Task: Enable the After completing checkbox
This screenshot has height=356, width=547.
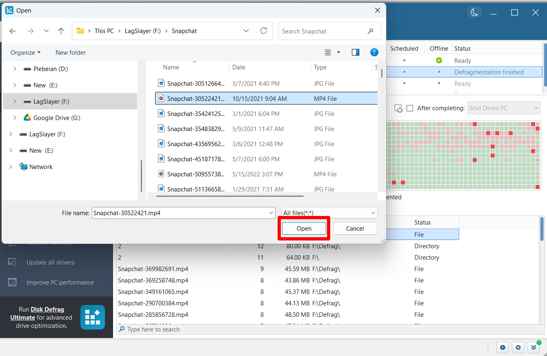Action: coord(410,108)
